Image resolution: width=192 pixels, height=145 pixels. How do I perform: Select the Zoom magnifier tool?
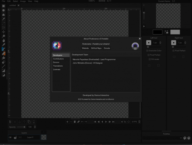4,36
